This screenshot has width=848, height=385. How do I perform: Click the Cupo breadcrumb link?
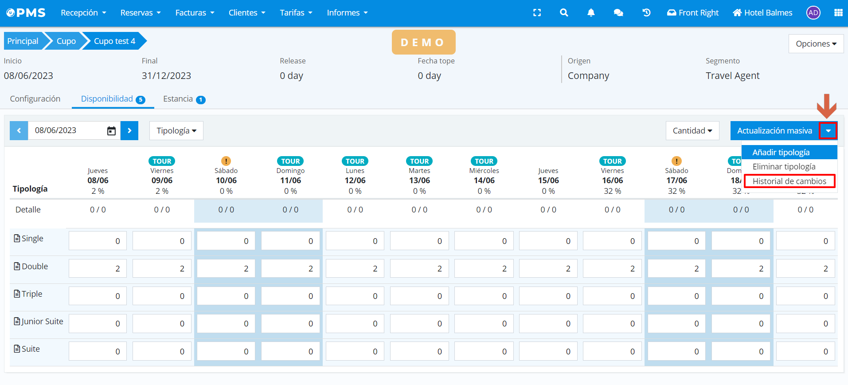coord(66,41)
